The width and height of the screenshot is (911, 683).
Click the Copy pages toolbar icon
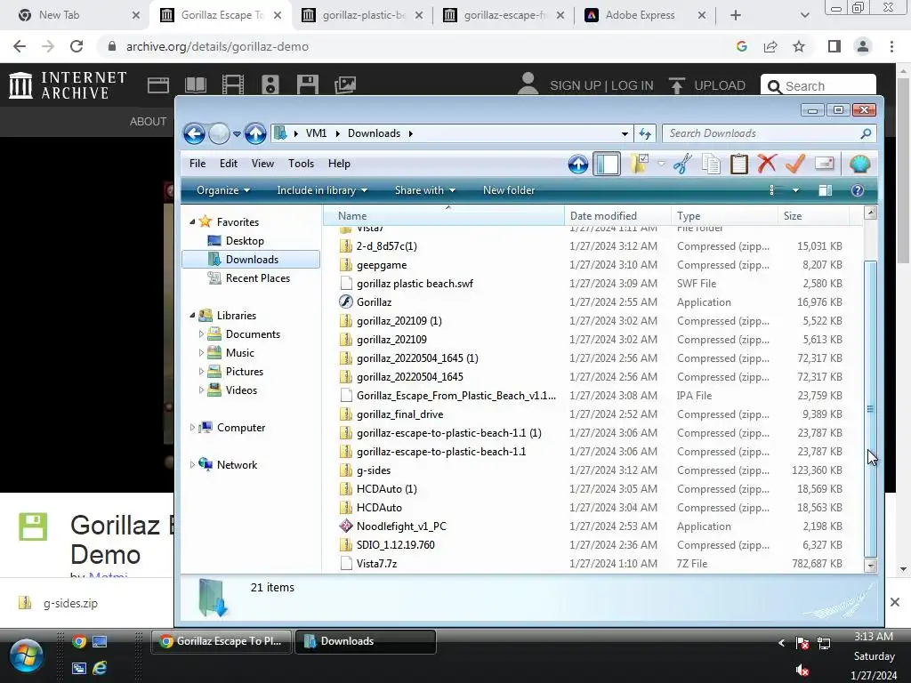coord(711,164)
